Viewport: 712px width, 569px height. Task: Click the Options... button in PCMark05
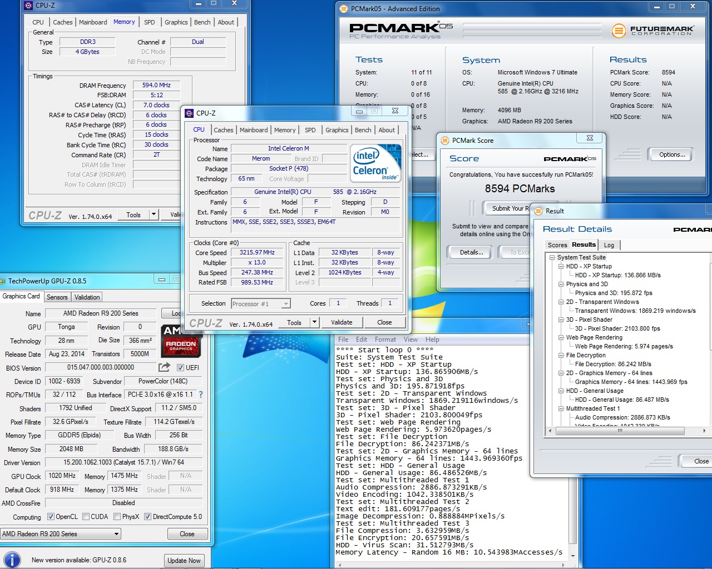click(x=672, y=155)
